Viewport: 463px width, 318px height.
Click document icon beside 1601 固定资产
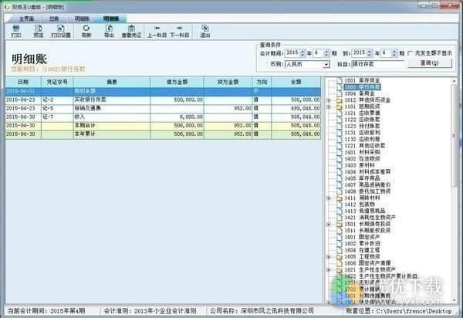point(340,237)
